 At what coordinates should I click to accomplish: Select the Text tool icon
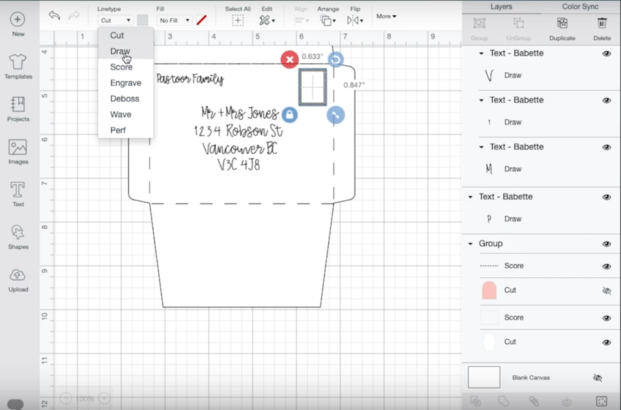click(18, 190)
